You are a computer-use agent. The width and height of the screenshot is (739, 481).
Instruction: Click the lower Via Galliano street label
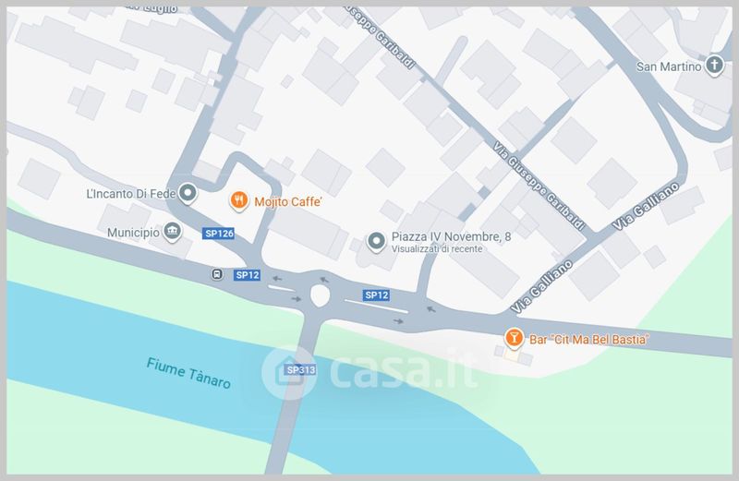tap(542, 287)
